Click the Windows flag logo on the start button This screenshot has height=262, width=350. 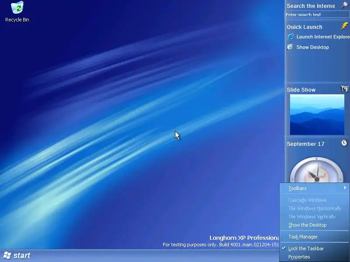[7, 255]
